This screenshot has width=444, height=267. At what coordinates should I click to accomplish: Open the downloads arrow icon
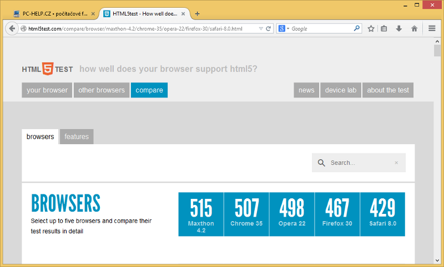click(x=399, y=29)
